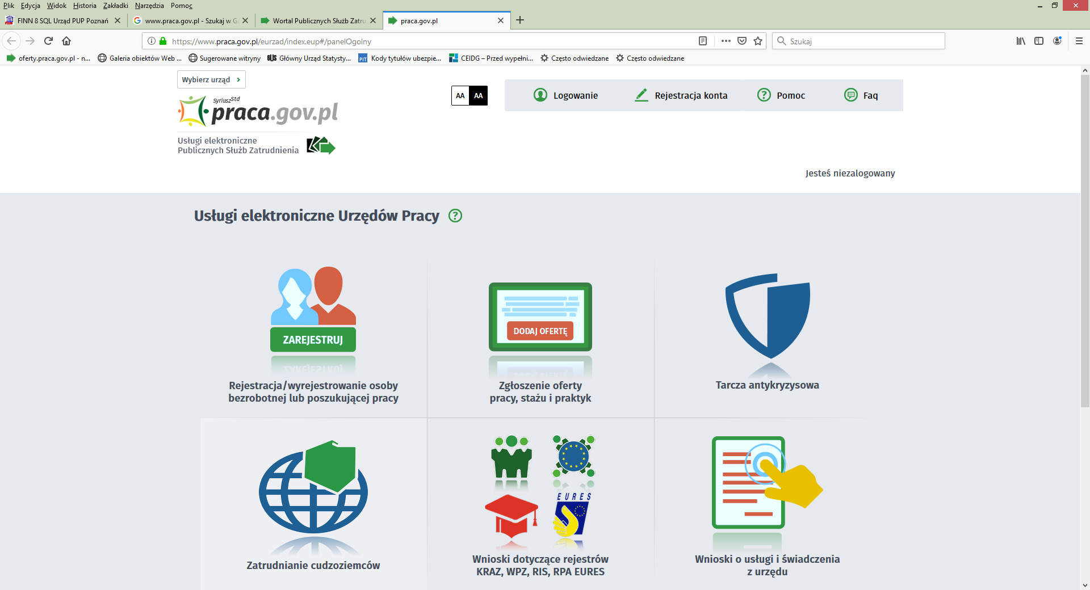Click the browser Forward arrow

tap(30, 41)
